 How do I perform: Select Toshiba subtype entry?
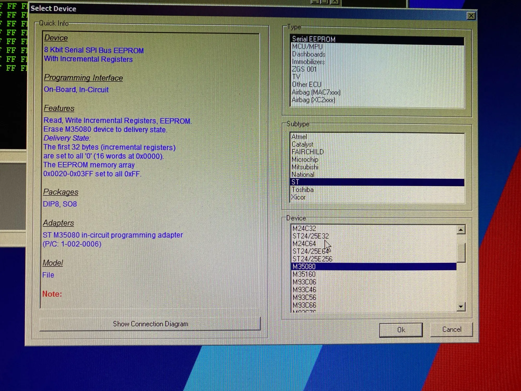pyautogui.click(x=302, y=190)
